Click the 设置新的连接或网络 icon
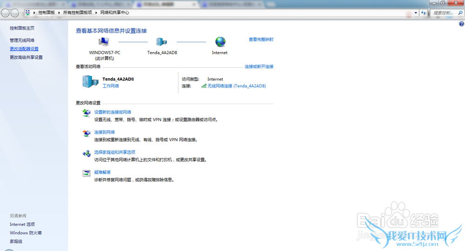Viewport: 465px width, 251px height. coord(86,113)
